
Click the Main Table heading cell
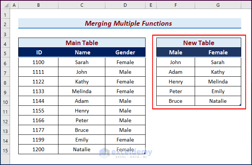click(x=82, y=43)
